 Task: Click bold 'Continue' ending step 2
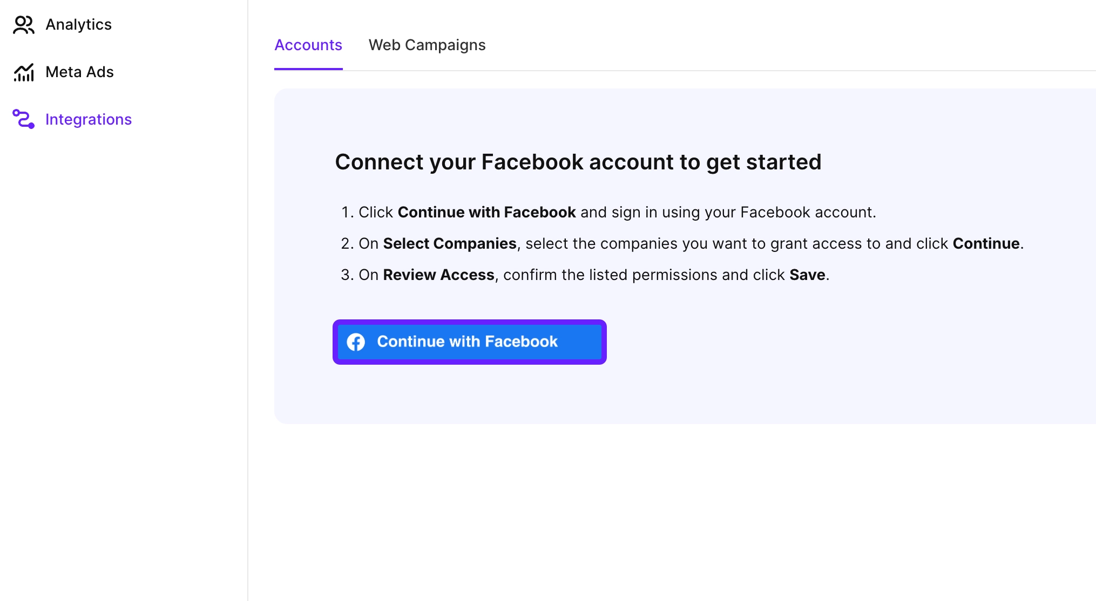click(986, 244)
